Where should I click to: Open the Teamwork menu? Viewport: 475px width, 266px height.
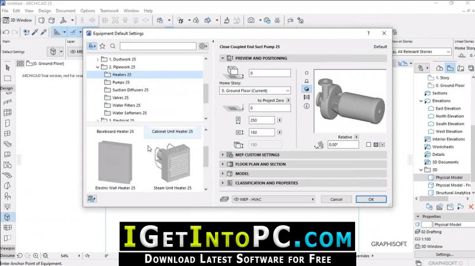[x=109, y=11]
